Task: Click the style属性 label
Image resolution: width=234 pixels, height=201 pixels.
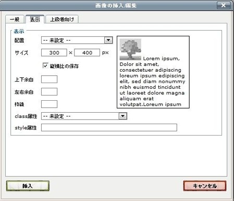Action: [x=26, y=128]
